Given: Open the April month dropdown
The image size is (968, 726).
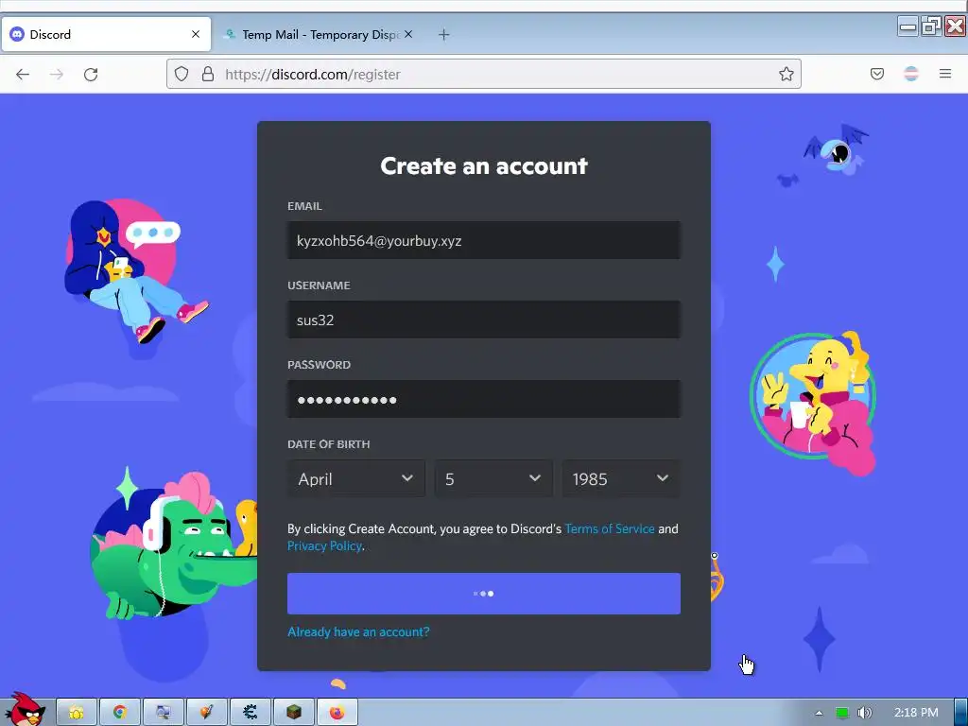Looking at the screenshot, I should (356, 478).
